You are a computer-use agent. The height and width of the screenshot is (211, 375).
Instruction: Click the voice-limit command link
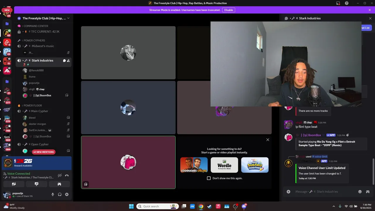pos(320,156)
